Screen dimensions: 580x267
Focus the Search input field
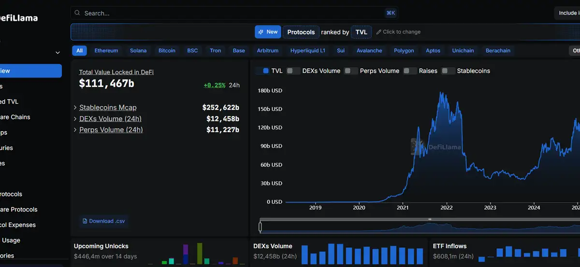tap(232, 13)
